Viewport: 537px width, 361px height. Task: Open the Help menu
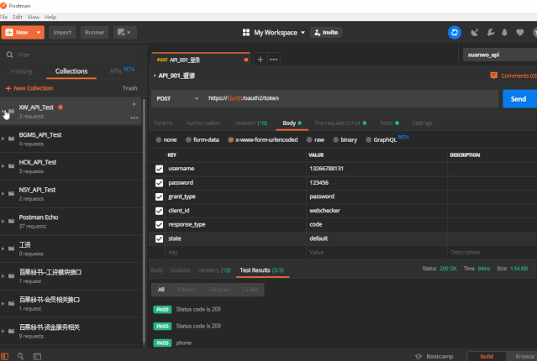click(x=50, y=17)
